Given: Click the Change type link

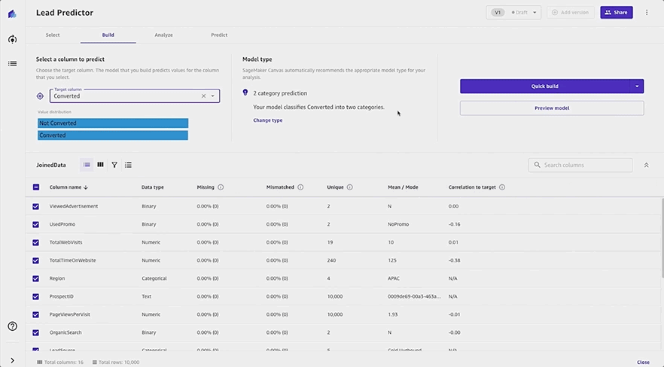Looking at the screenshot, I should pos(268,120).
